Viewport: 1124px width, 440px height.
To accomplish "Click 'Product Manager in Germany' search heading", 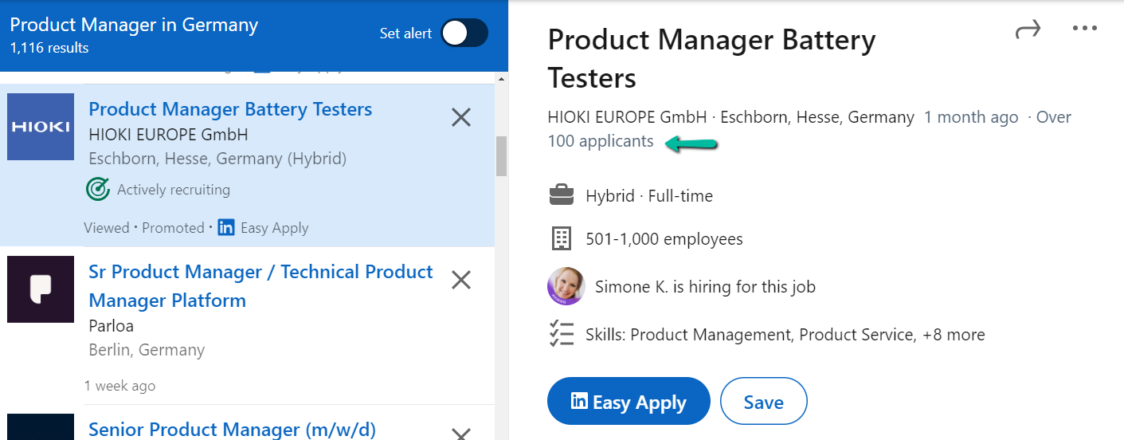I will click(x=134, y=25).
